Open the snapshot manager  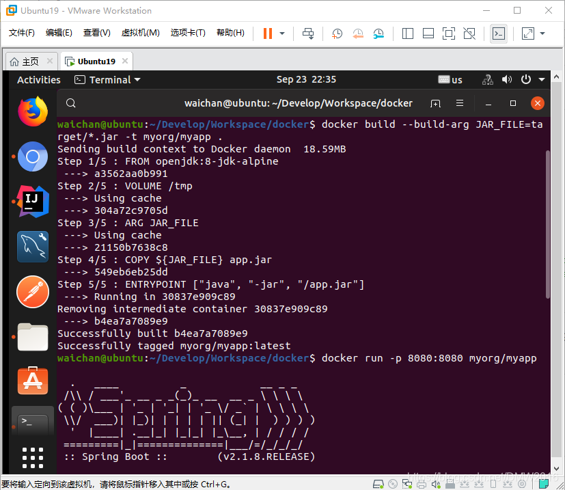click(x=378, y=33)
